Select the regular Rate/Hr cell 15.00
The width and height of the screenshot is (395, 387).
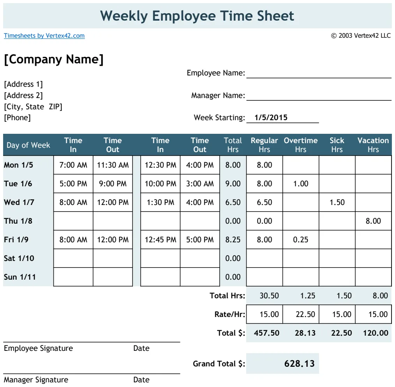[x=265, y=314]
